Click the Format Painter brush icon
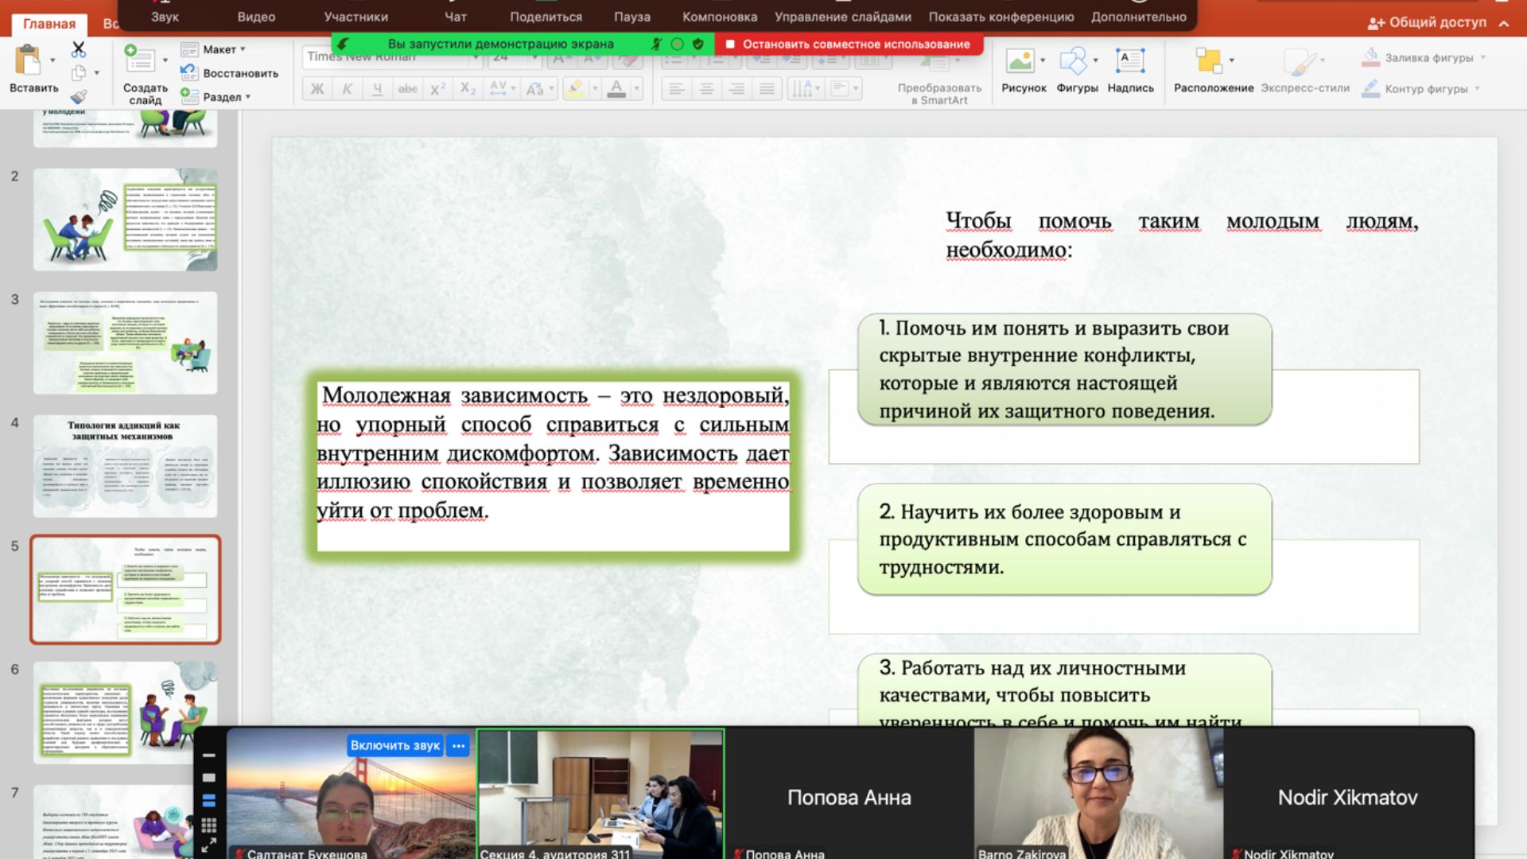The image size is (1527, 859). [x=78, y=97]
